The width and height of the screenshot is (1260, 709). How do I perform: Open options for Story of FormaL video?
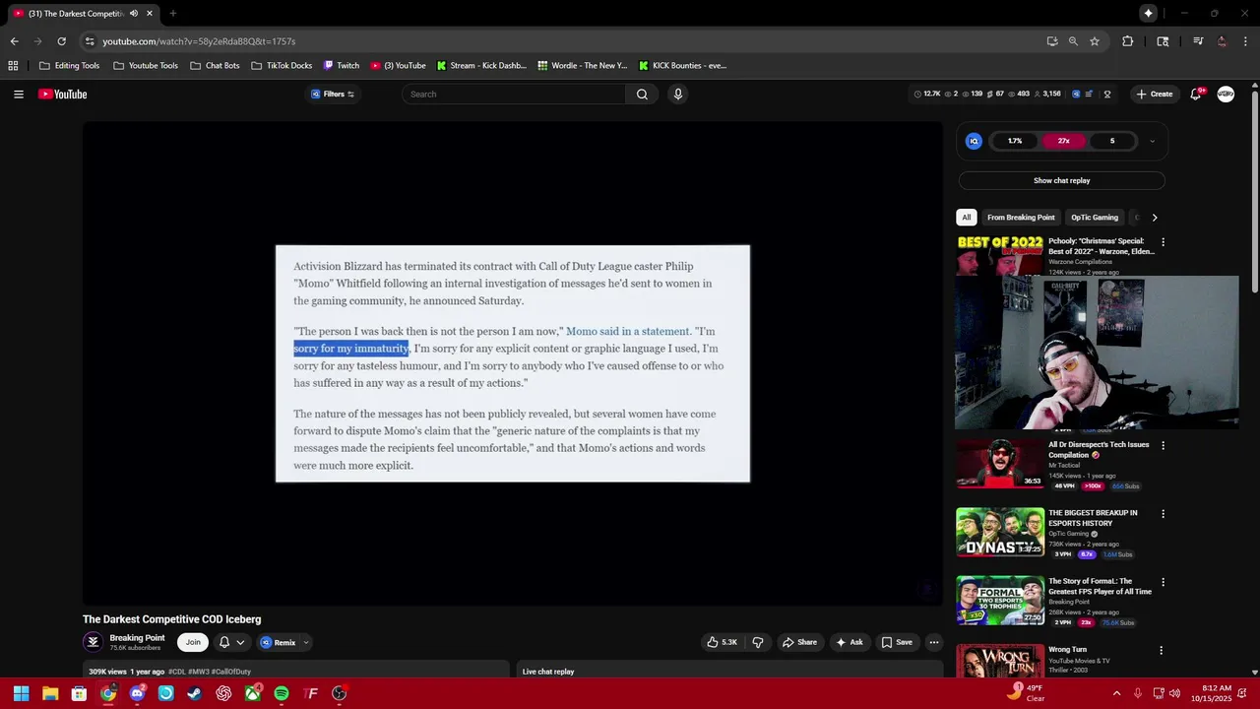1163,582
